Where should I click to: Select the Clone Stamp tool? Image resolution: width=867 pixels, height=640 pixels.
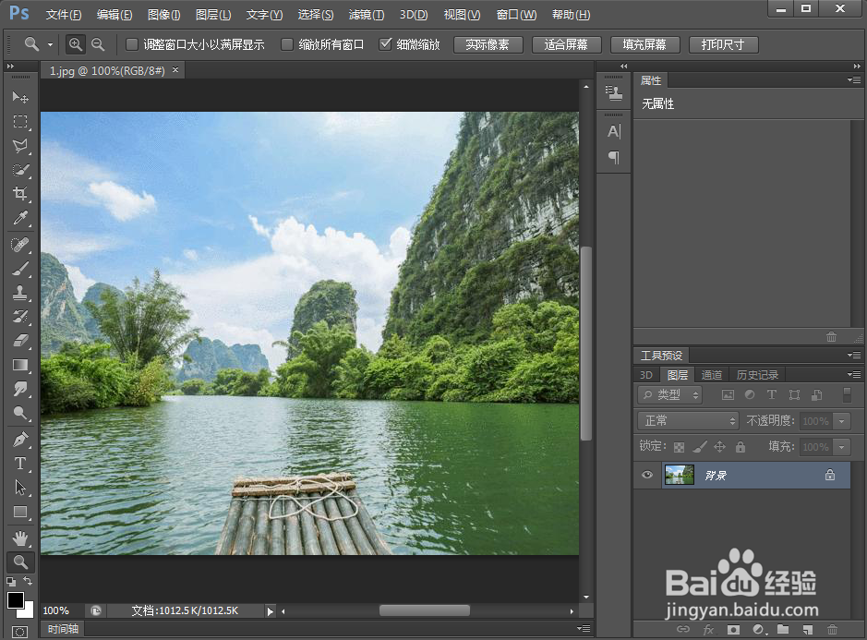tap(20, 294)
